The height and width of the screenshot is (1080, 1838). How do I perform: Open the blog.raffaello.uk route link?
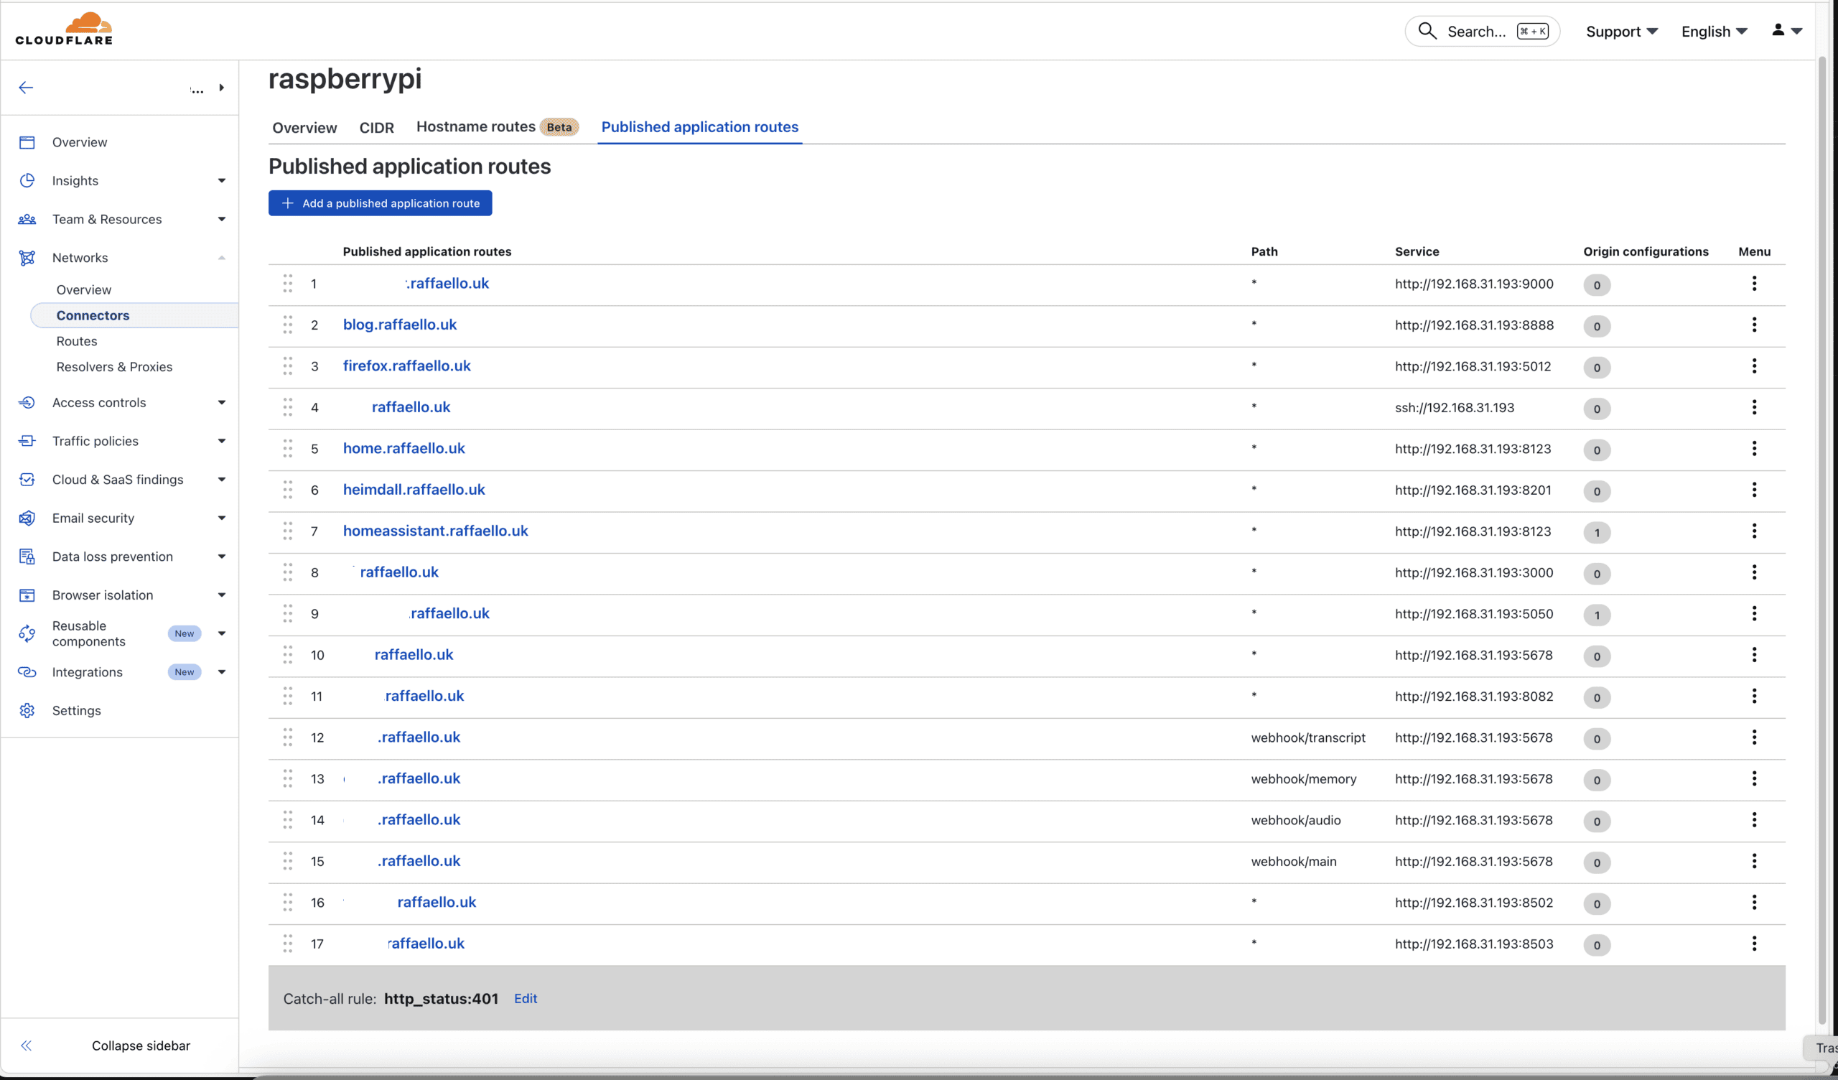[400, 325]
